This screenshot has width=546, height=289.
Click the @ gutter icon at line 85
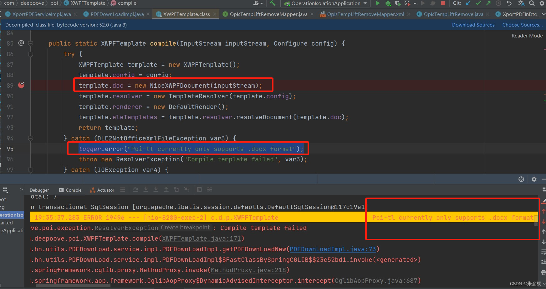pyautogui.click(x=21, y=43)
